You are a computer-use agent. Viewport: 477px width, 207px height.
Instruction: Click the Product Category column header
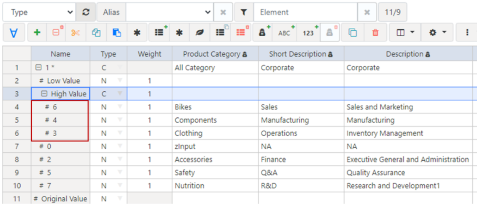pyautogui.click(x=215, y=54)
